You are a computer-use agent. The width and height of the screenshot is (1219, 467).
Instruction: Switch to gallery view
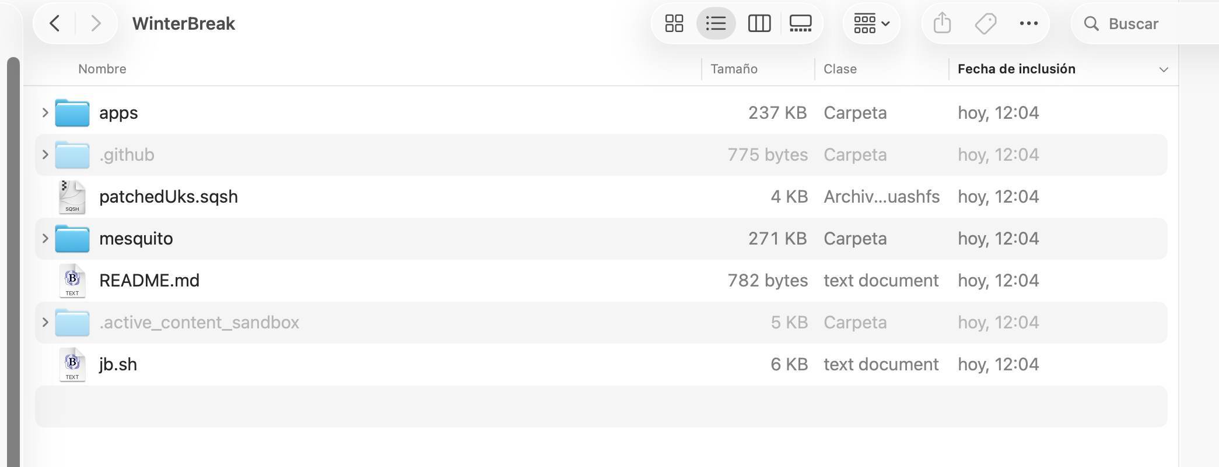coord(800,23)
